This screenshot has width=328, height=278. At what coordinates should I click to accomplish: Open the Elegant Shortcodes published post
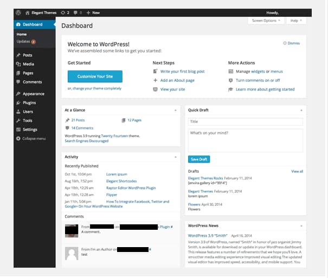[x=121, y=181]
